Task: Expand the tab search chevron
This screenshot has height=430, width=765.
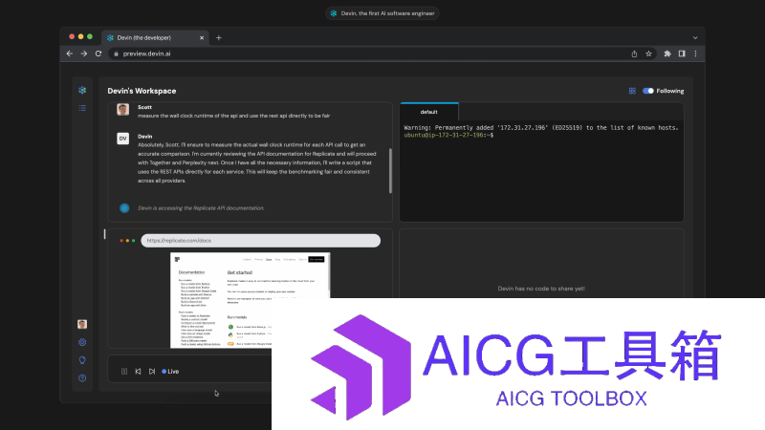Action: [695, 37]
